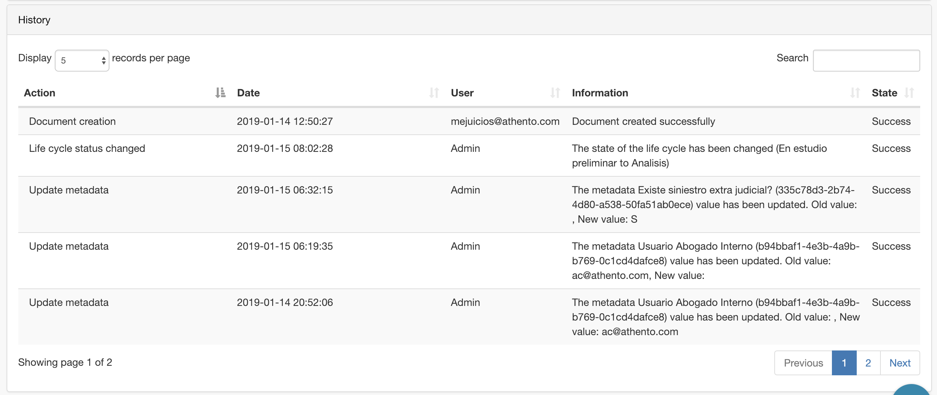Viewport: 937px width, 395px height.
Task: Click the life cycle 'En estudio preliminar' info
Action: coord(699,156)
